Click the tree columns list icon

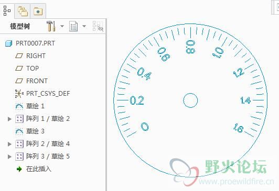(73, 26)
